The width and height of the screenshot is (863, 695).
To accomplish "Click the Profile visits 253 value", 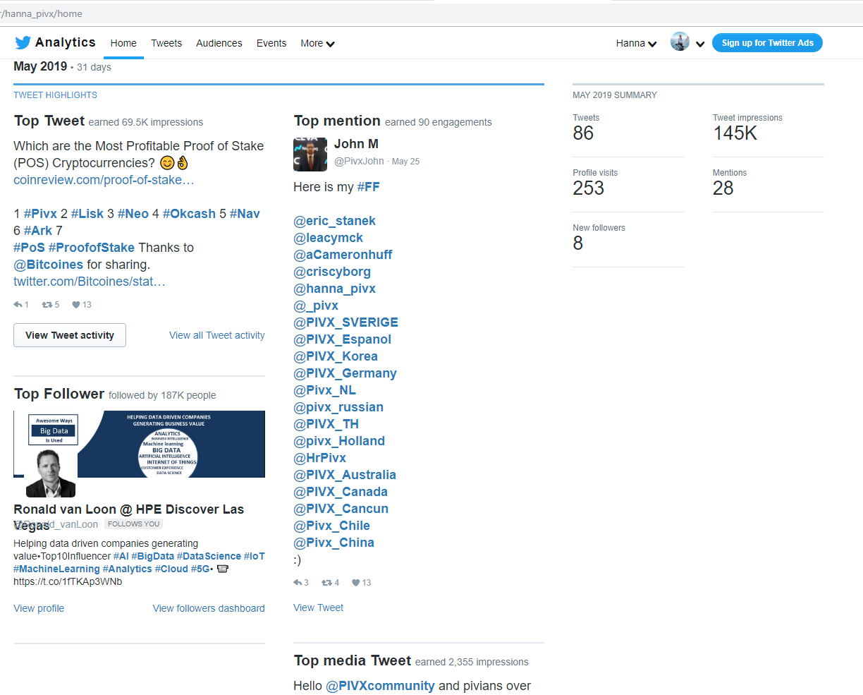I will [x=588, y=188].
